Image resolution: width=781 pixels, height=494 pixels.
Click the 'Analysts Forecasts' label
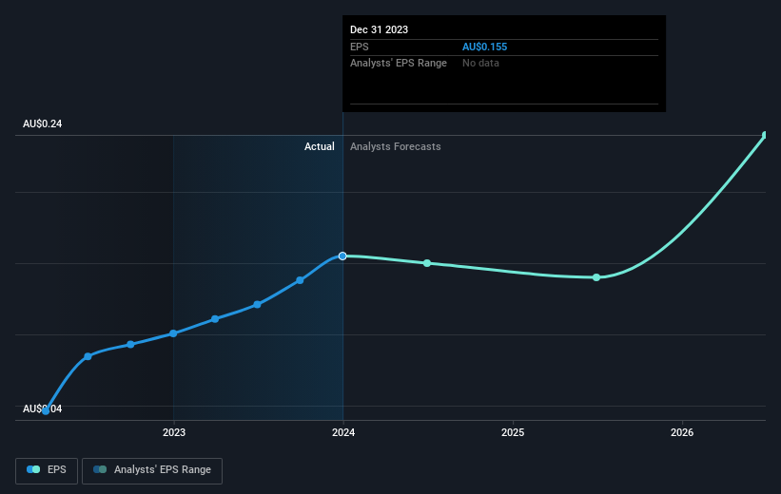[396, 146]
